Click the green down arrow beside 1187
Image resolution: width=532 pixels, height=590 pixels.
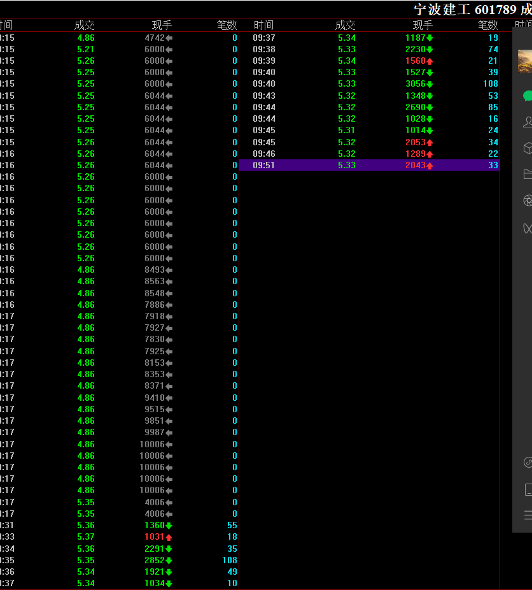pyautogui.click(x=430, y=38)
